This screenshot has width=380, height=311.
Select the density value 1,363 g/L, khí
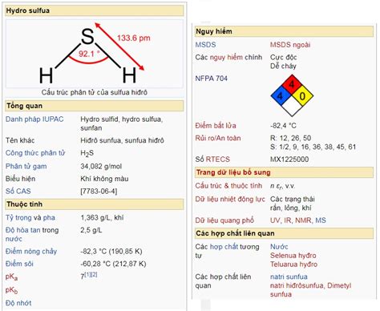point(102,218)
